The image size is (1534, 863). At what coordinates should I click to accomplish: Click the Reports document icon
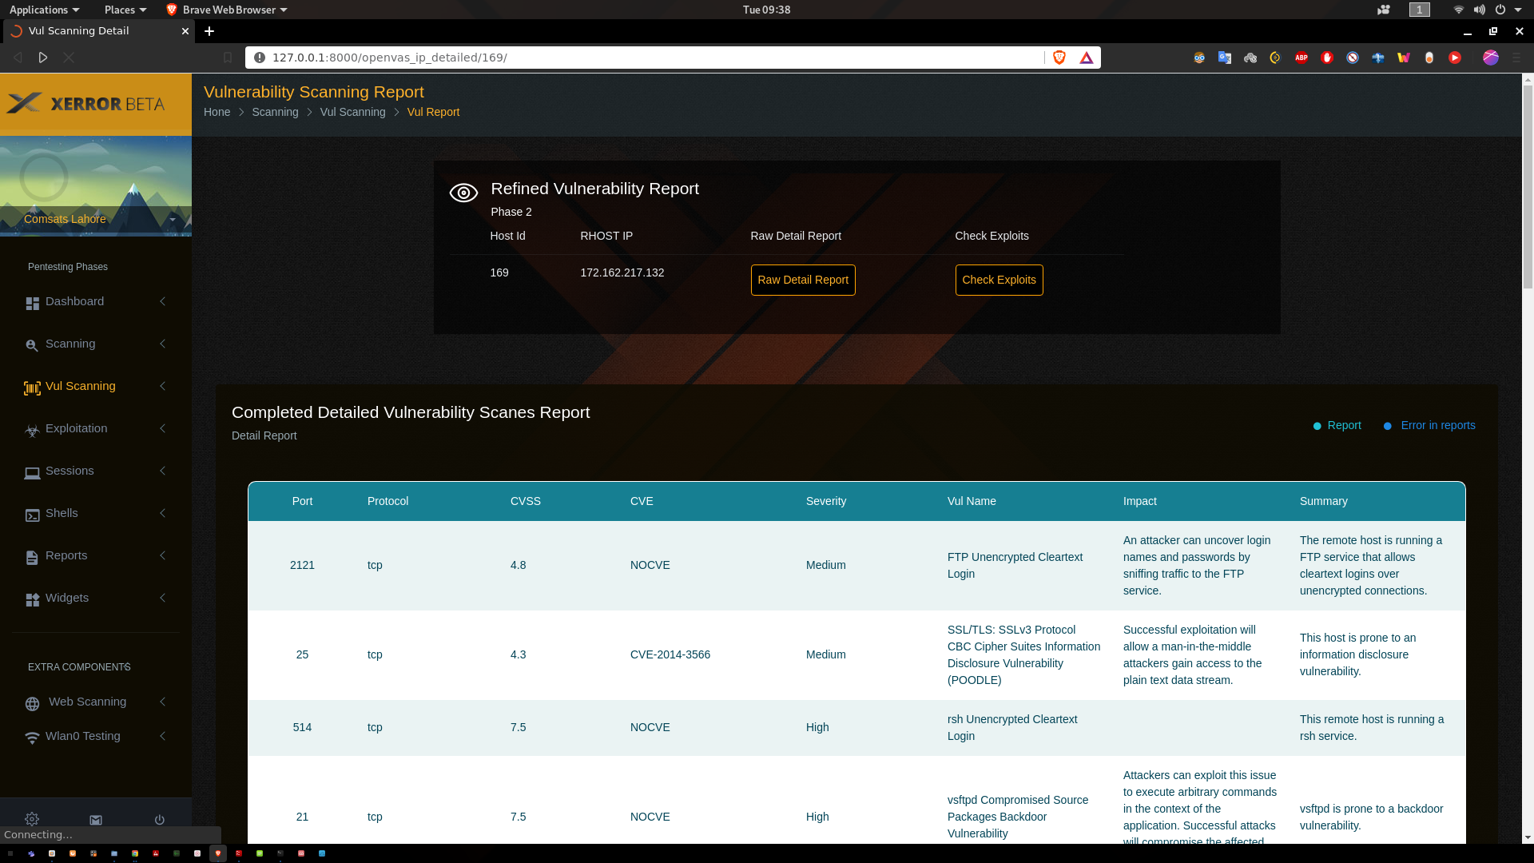pos(32,558)
